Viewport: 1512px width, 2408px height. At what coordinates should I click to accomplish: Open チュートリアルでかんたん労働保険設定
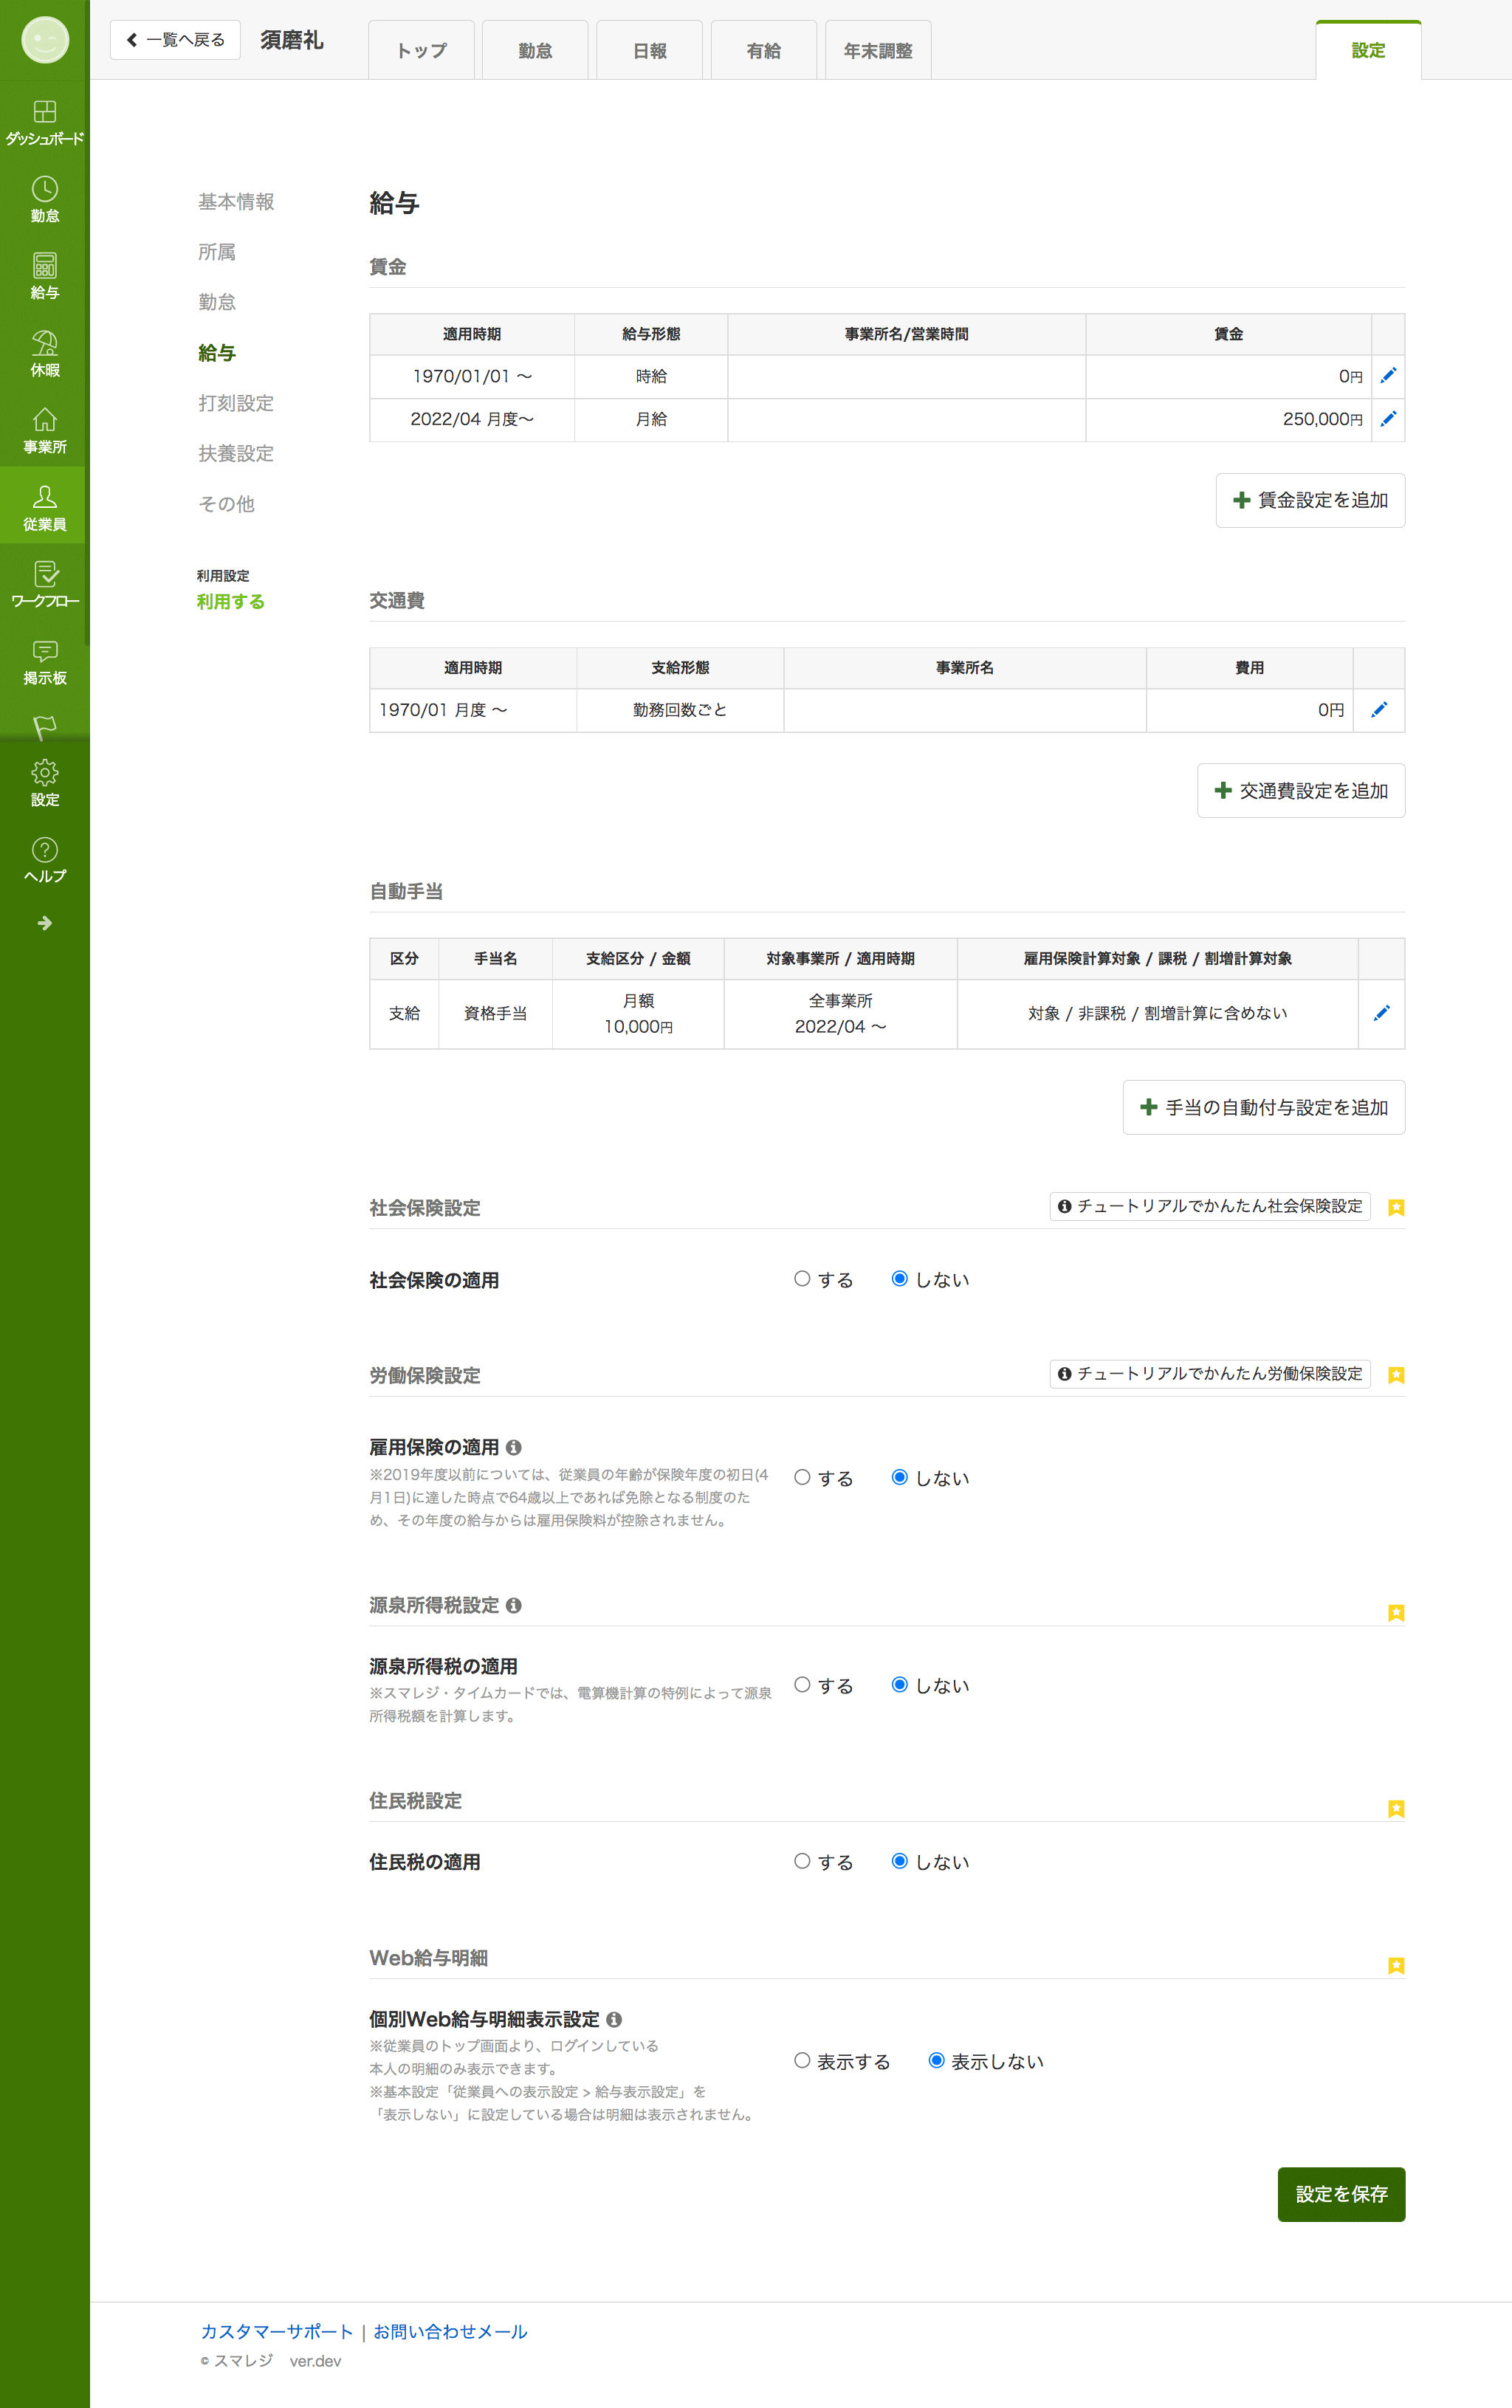tap(1210, 1374)
